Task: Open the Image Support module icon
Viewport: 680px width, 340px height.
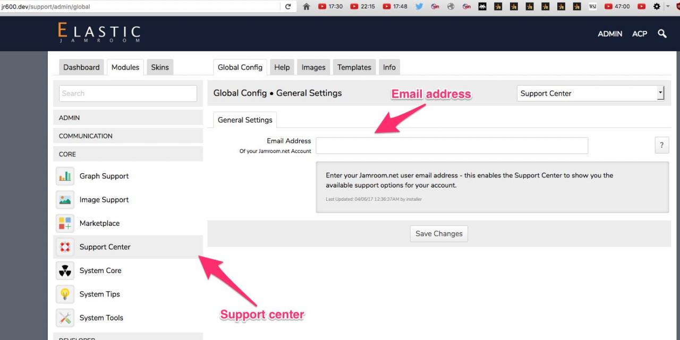Action: point(65,200)
